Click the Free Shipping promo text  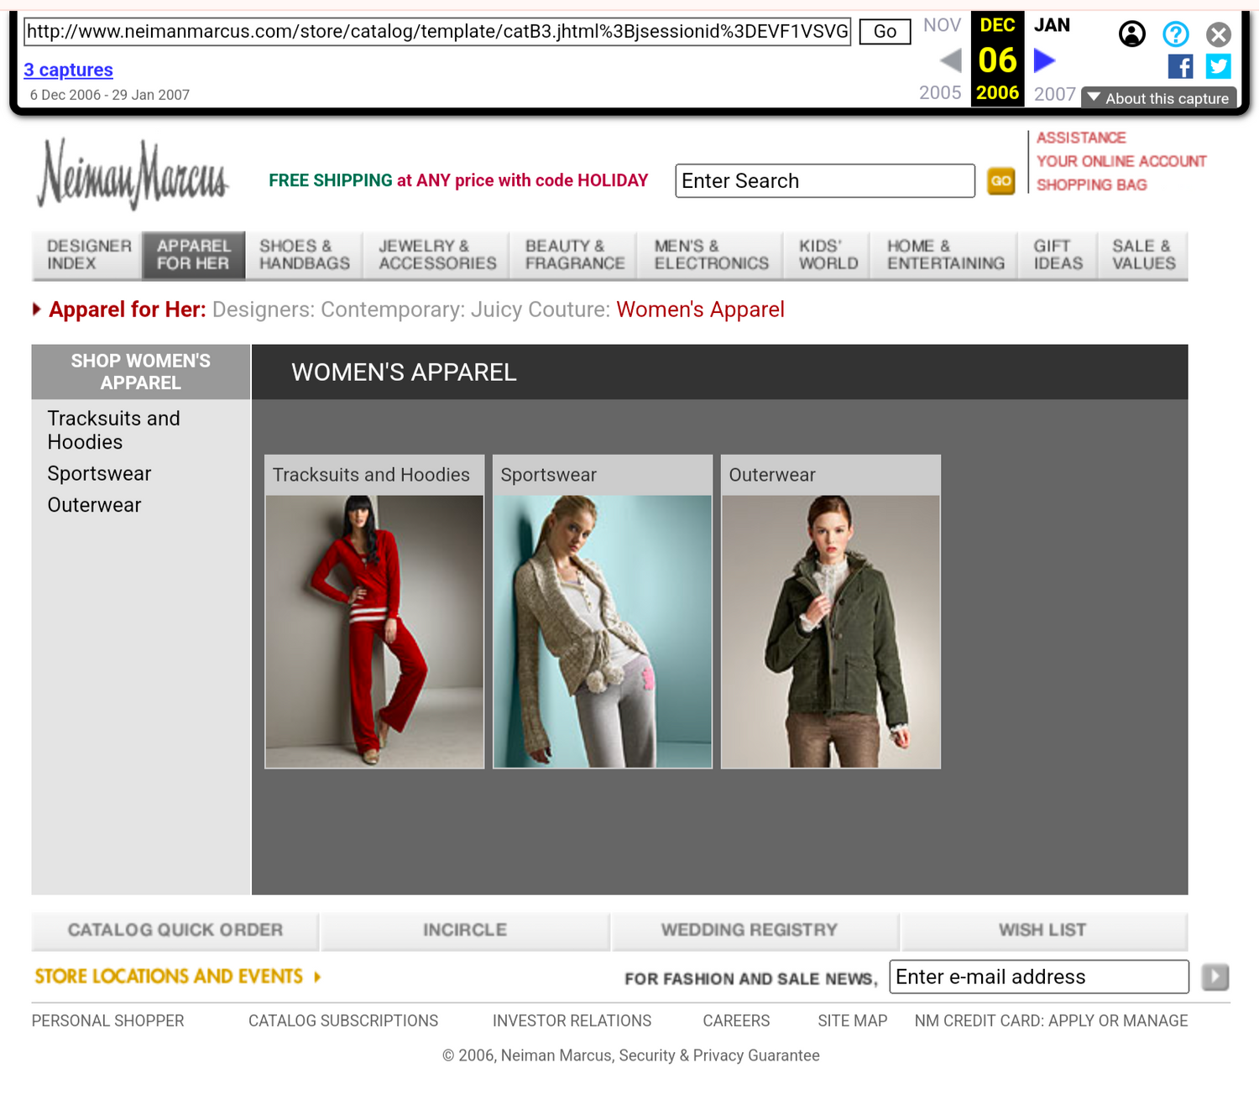click(x=458, y=180)
